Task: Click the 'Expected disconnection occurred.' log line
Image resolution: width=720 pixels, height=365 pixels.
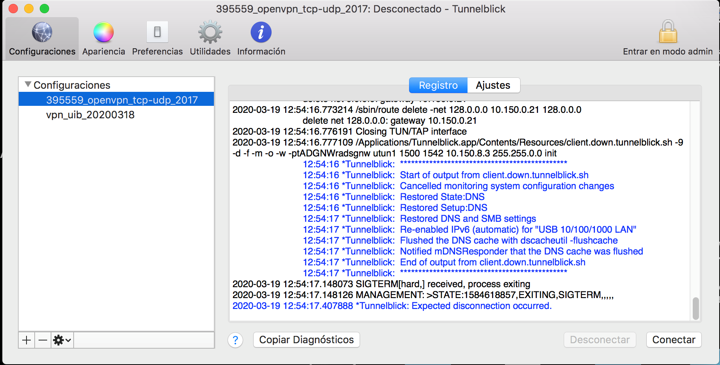Action: [x=392, y=306]
